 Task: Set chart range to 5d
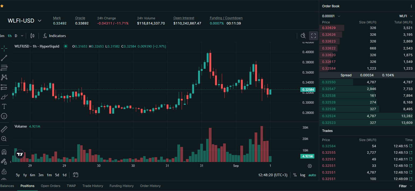coord(57,175)
